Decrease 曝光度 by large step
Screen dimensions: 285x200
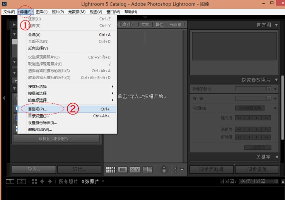coord(239,118)
